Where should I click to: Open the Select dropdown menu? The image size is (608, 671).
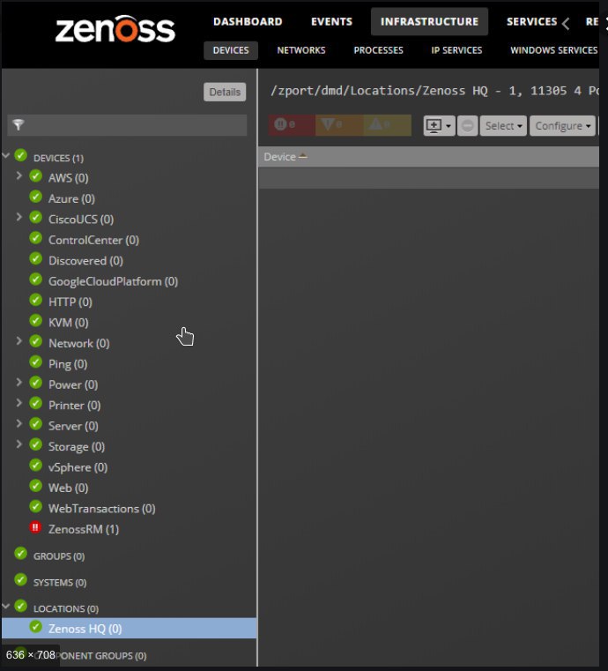pos(503,126)
